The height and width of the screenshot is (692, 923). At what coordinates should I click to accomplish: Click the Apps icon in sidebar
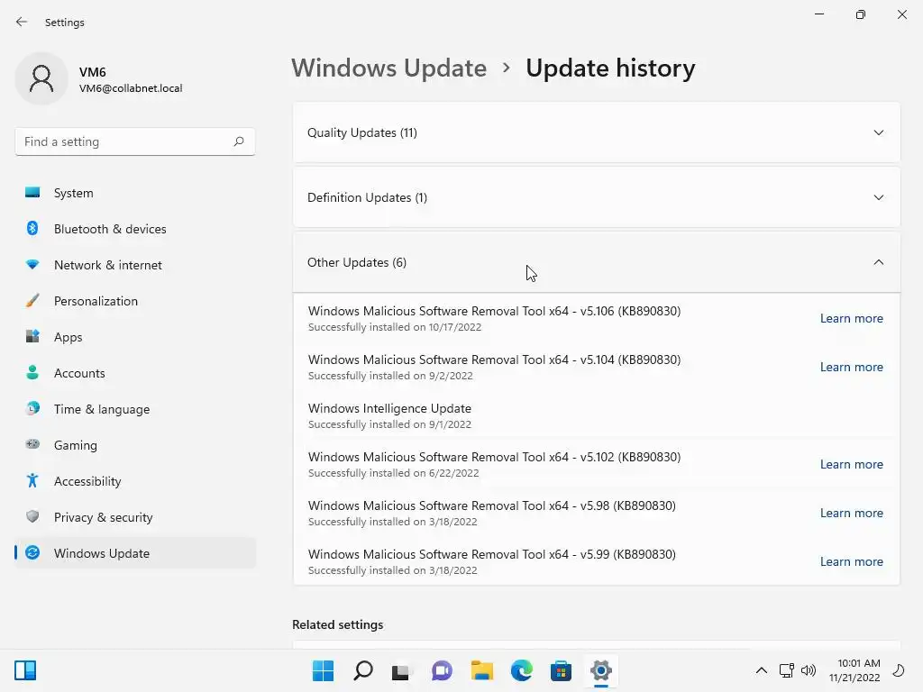pyautogui.click(x=32, y=337)
